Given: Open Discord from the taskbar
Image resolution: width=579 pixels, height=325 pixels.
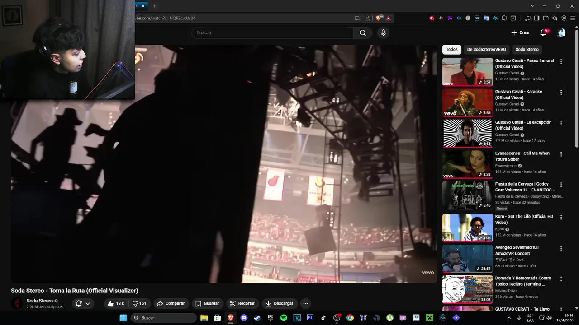Looking at the screenshot, I should pyautogui.click(x=244, y=318).
